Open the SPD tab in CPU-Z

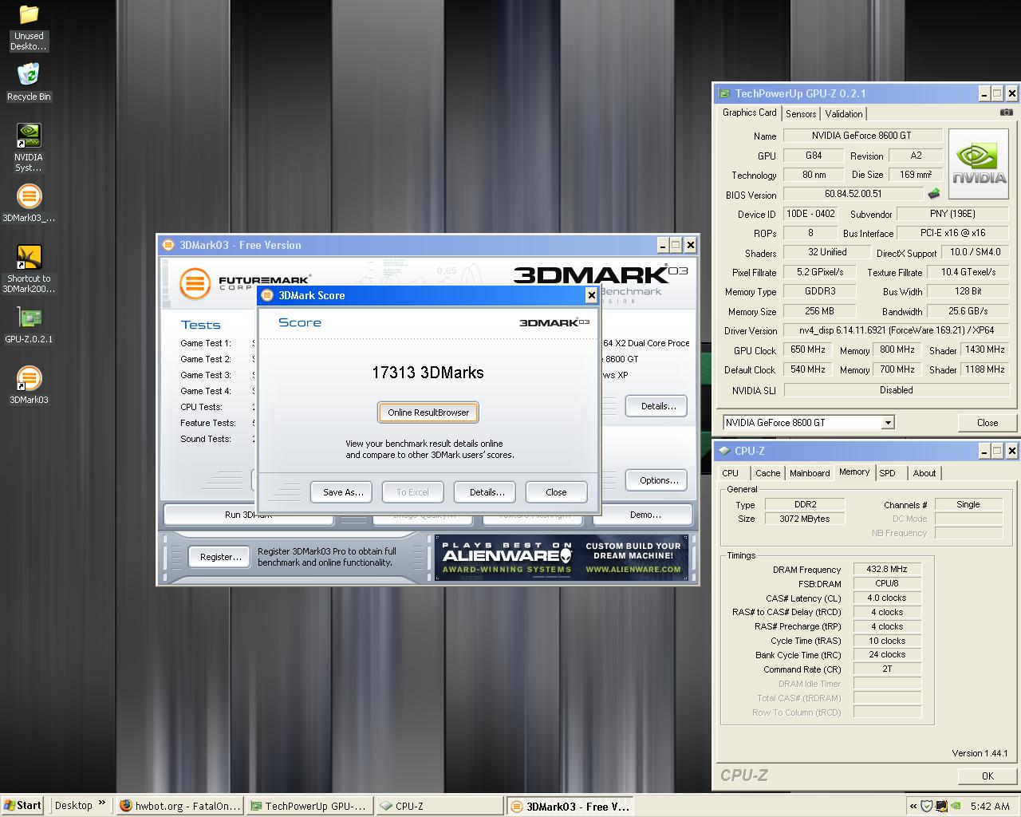pyautogui.click(x=887, y=473)
